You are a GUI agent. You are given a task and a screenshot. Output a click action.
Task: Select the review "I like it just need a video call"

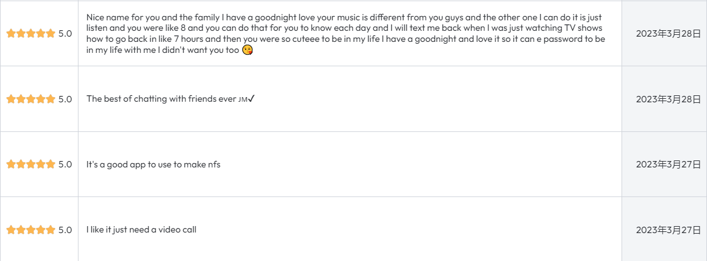tap(141, 230)
